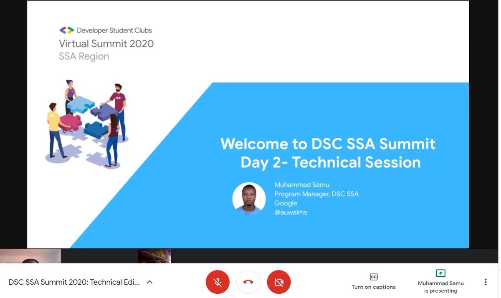
Task: Select the second participant video thumbnail
Action: pos(154,256)
